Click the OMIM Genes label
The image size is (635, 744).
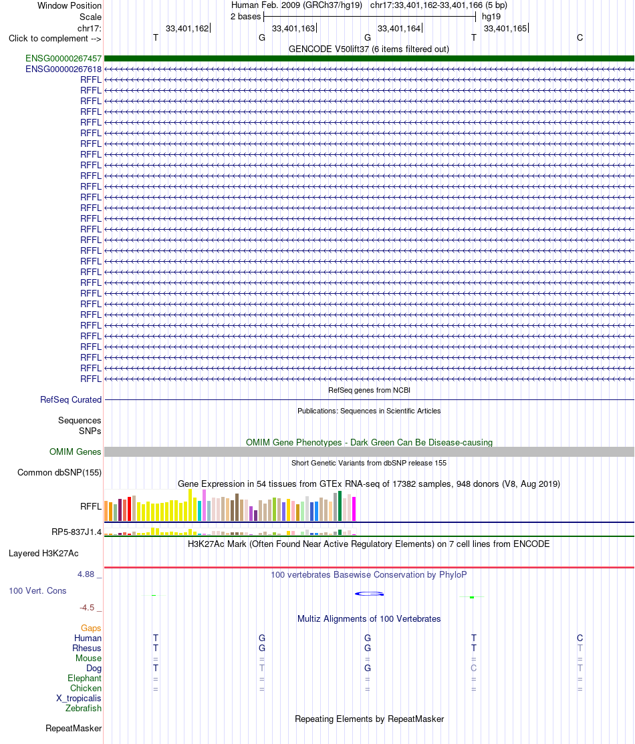point(75,451)
